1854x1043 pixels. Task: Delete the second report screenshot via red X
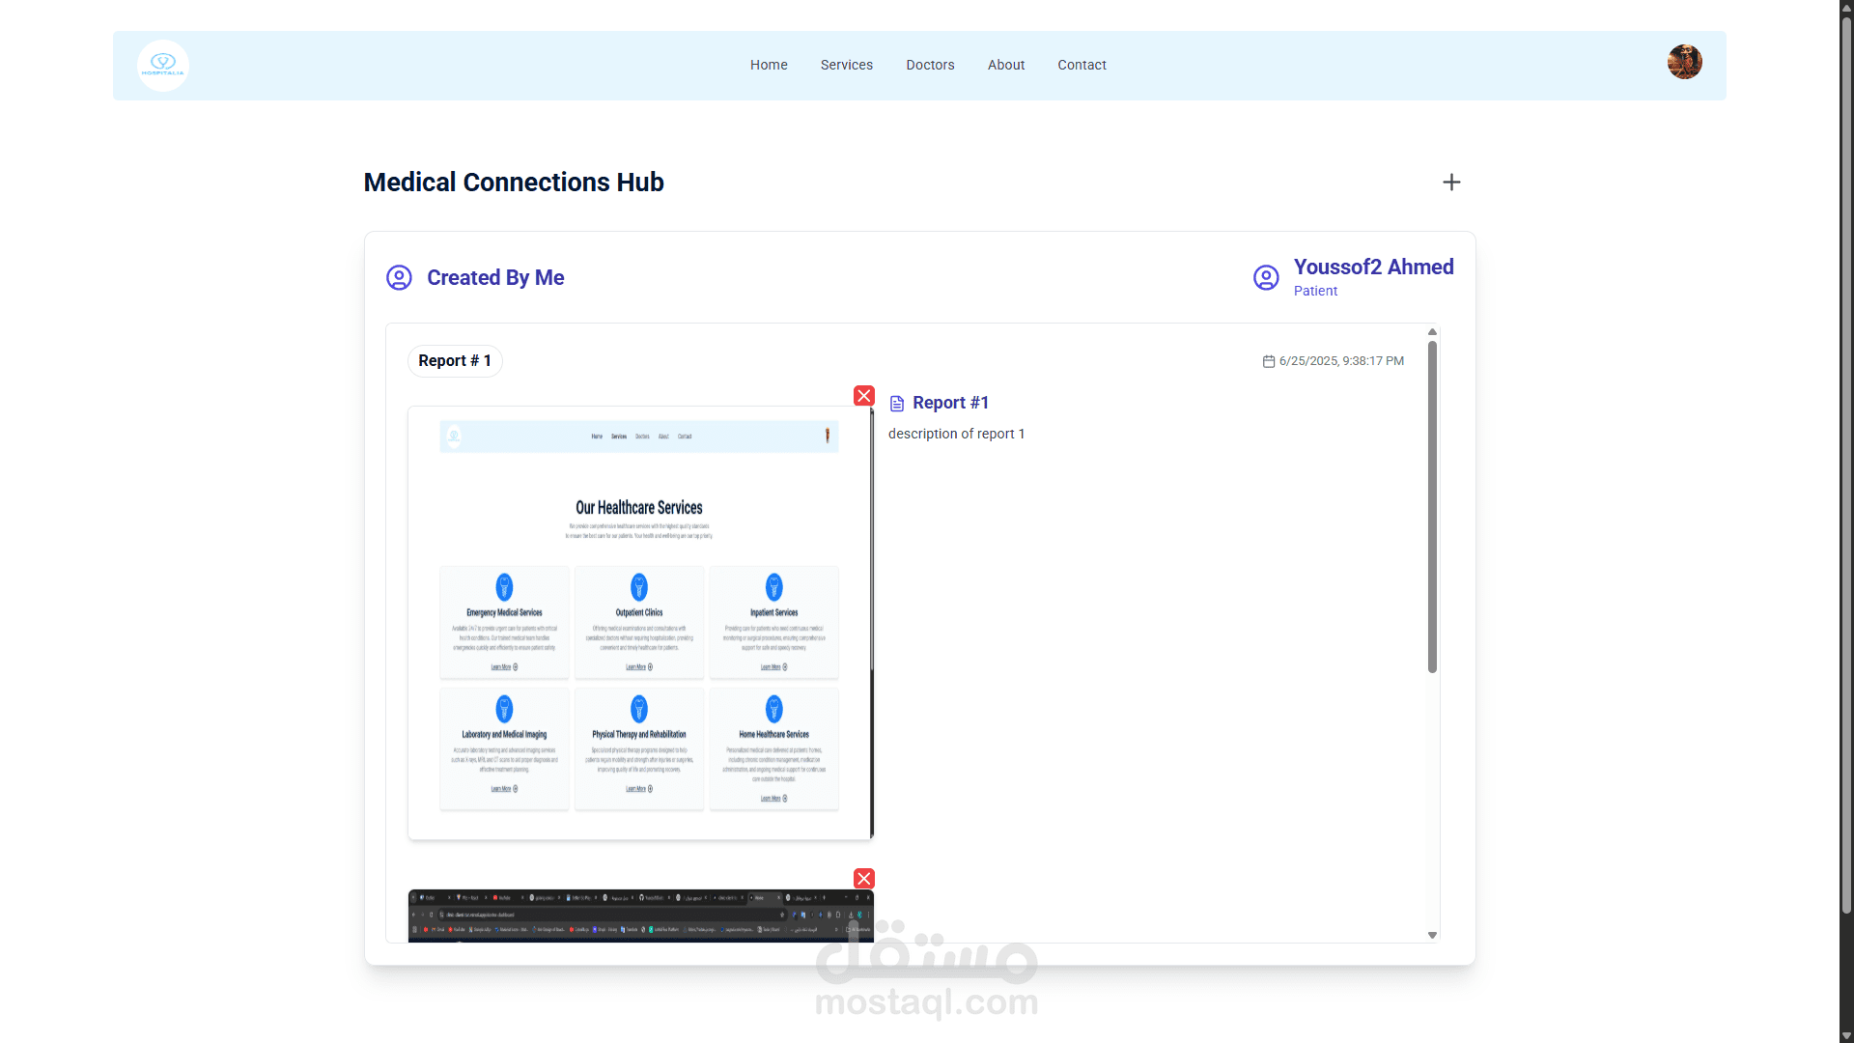coord(864,879)
